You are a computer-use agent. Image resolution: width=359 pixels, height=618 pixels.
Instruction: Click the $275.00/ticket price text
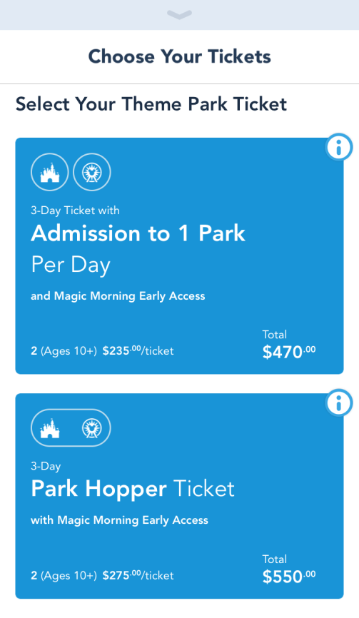click(138, 575)
